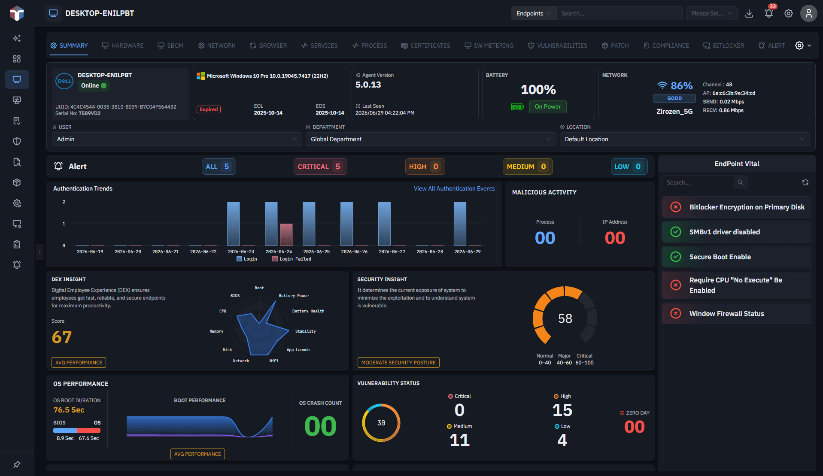Click the pin icon at sidebar bottom

pos(17,464)
